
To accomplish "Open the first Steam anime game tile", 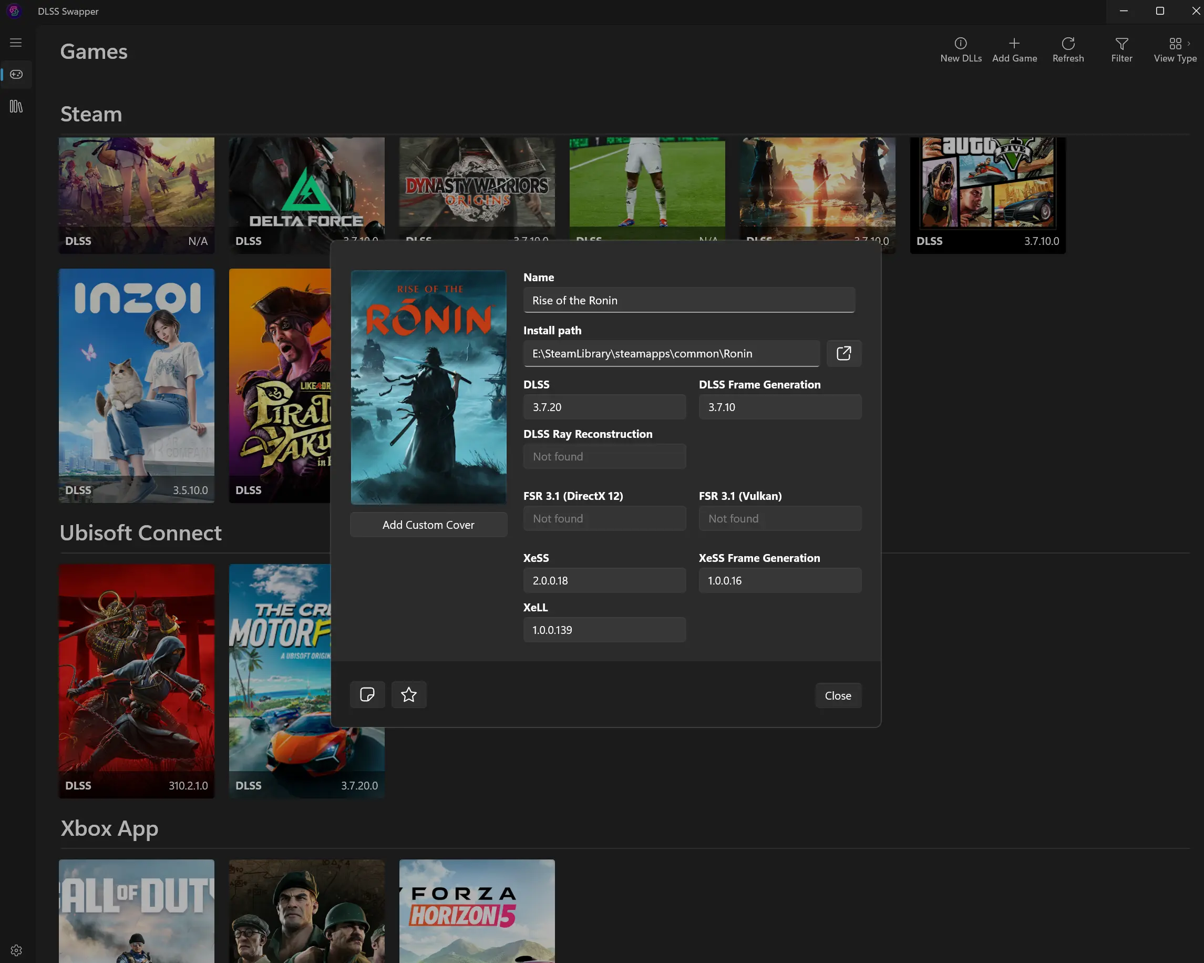I will point(136,196).
